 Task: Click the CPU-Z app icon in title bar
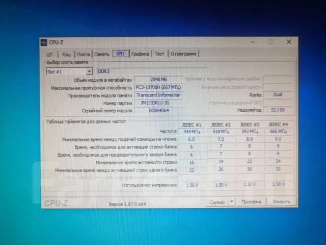point(44,43)
